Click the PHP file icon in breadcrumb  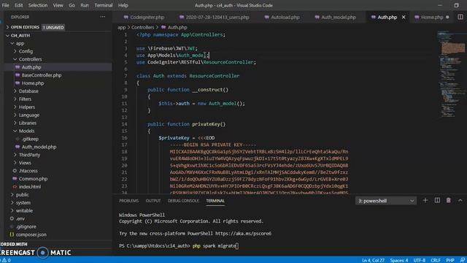[163, 27]
